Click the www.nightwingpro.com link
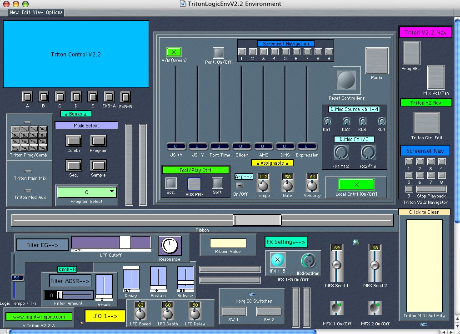Image resolution: width=460 pixels, height=334 pixels. point(39,317)
